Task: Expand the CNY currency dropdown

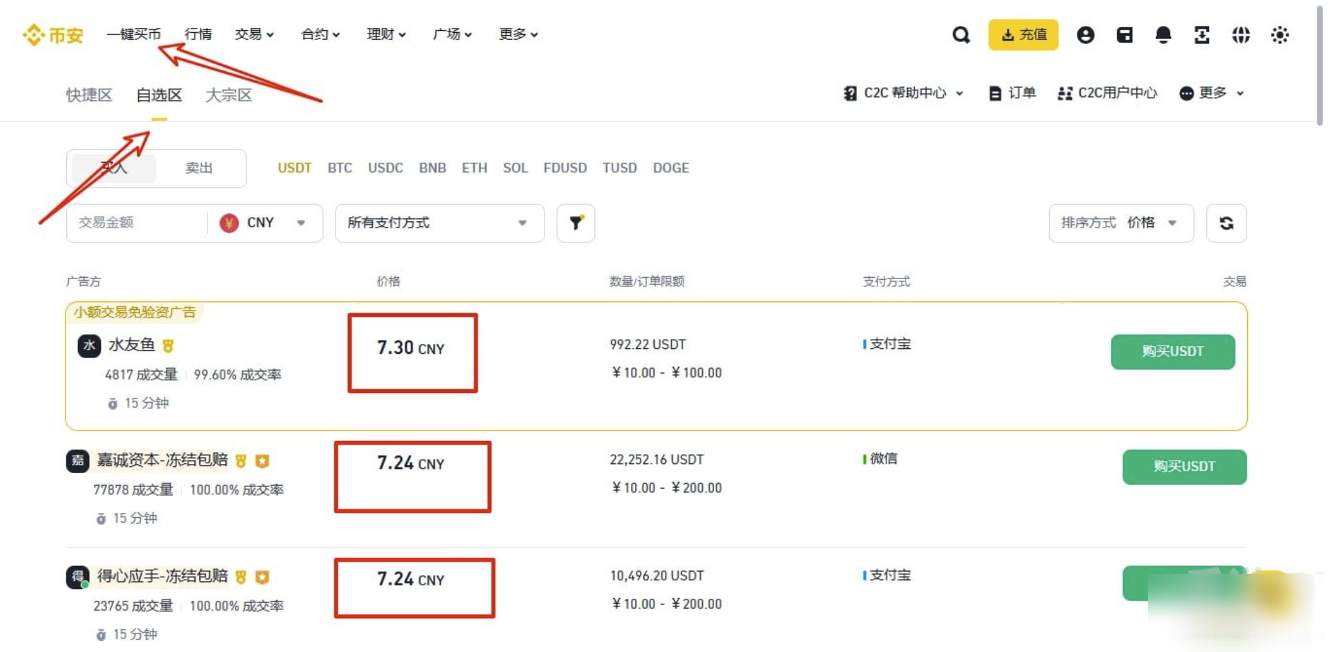Action: 263,223
